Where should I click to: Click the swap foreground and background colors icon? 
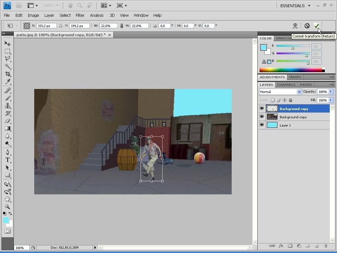point(10,213)
